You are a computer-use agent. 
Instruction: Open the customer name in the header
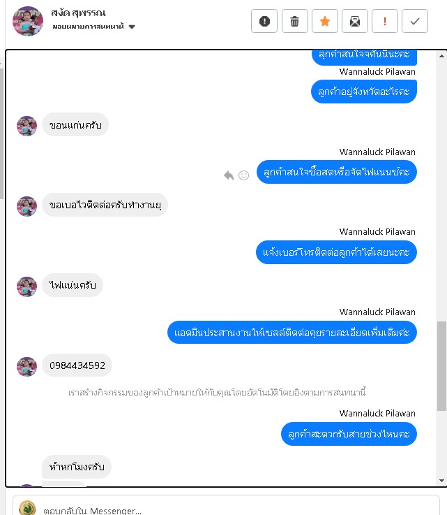pyautogui.click(x=78, y=13)
